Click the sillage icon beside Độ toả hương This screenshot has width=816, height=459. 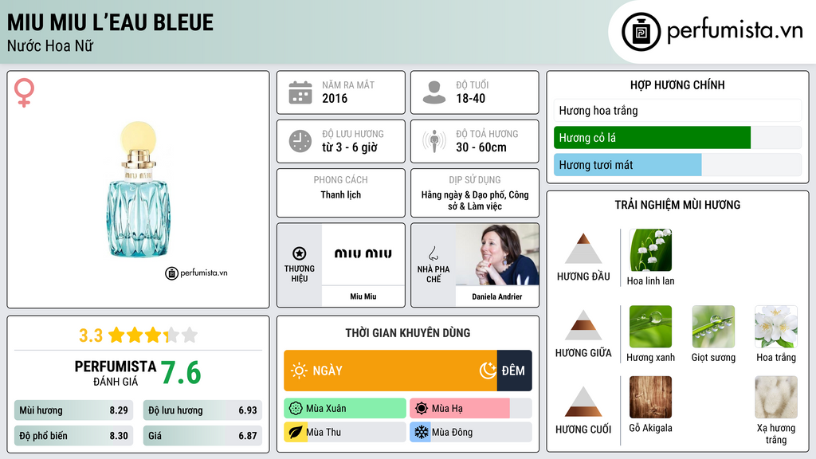434,141
